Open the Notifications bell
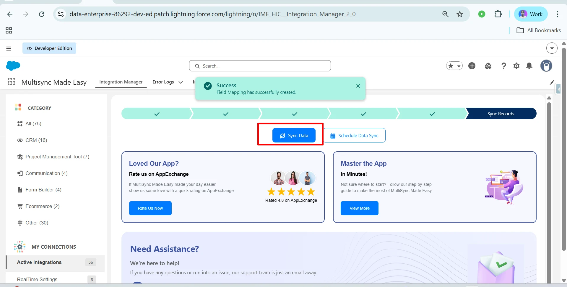Viewport: 567px width, 287px height. pos(529,66)
